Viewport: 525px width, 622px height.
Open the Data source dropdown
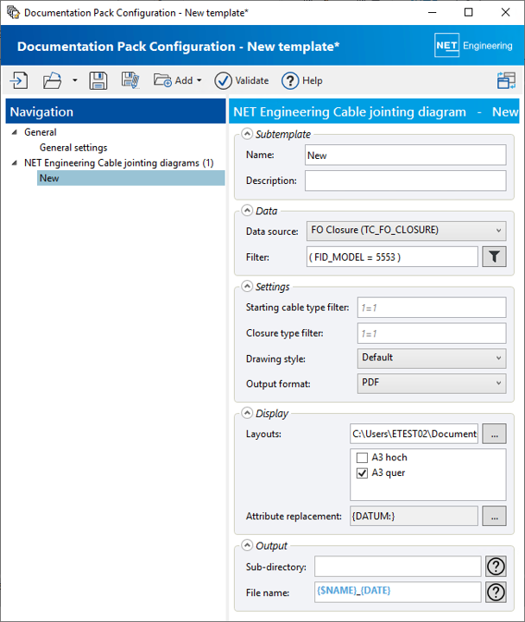click(406, 231)
